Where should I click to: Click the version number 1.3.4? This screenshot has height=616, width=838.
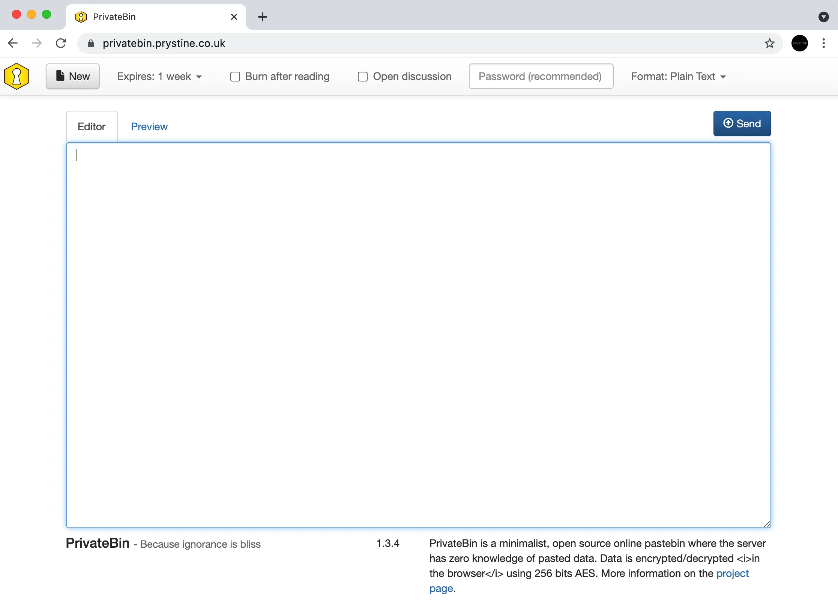pyautogui.click(x=388, y=543)
